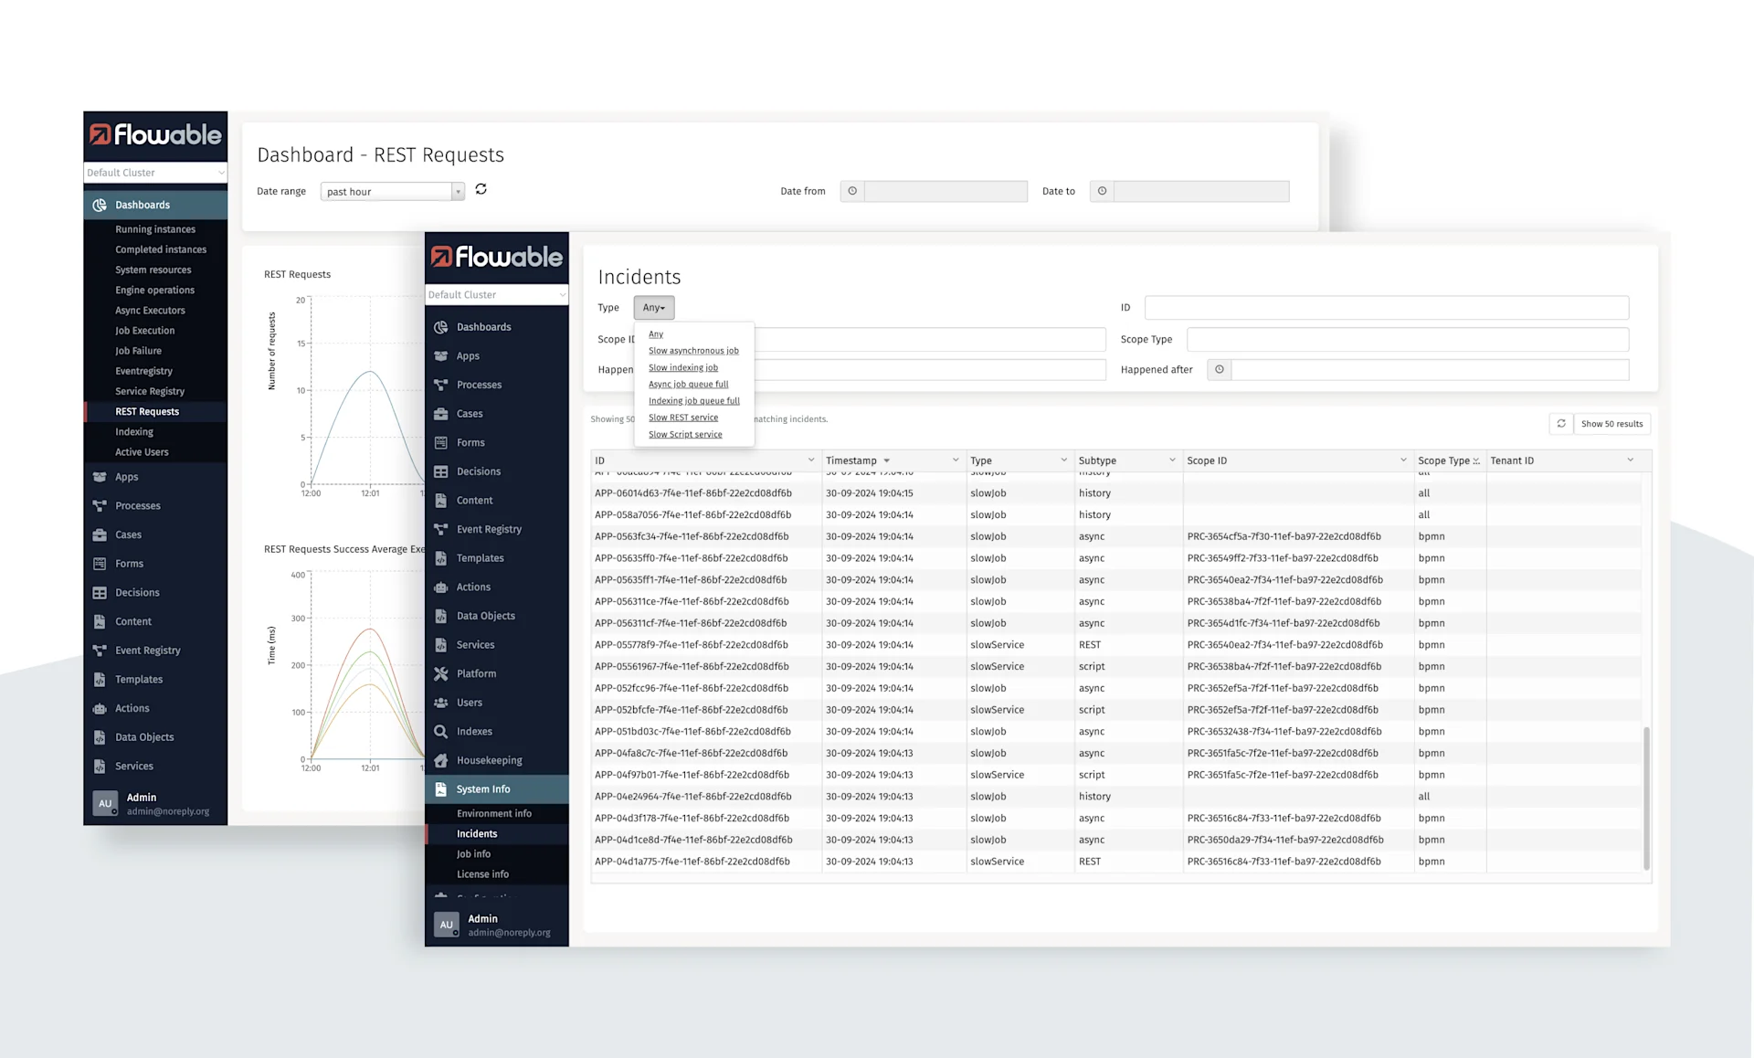Image resolution: width=1754 pixels, height=1058 pixels.
Task: Open the Scope ID column header menu arrow
Action: pos(1402,460)
